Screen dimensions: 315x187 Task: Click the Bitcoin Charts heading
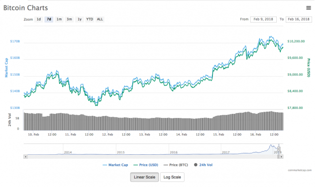point(26,8)
